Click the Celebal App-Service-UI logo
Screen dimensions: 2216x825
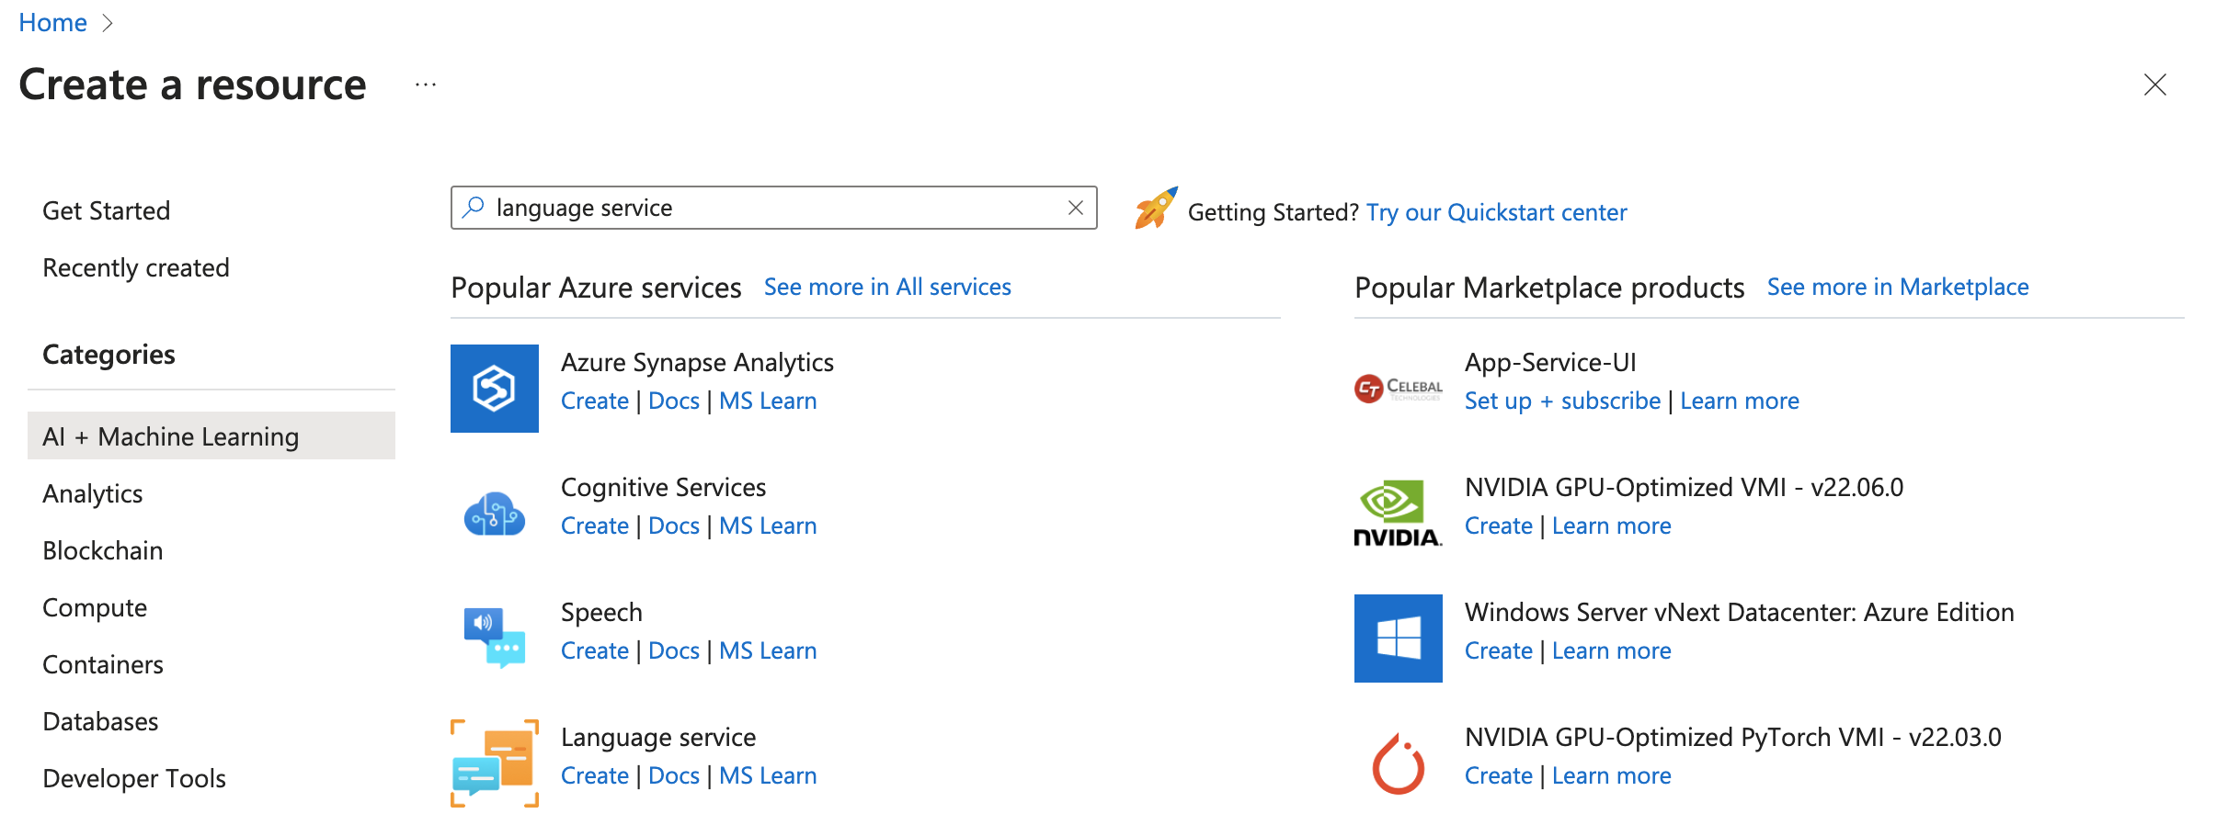(1398, 389)
